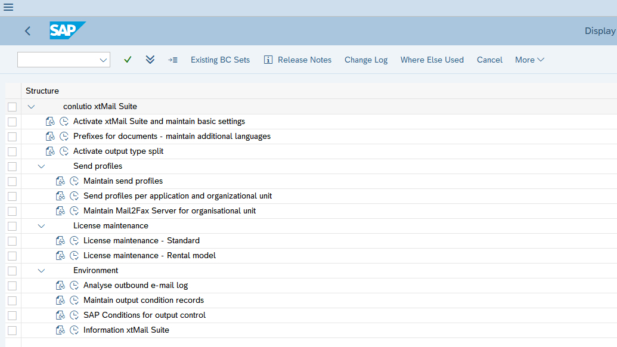This screenshot has width=617, height=347.
Task: Execute activity icon for Analyse outbound e-mail log
Action: coord(75,285)
